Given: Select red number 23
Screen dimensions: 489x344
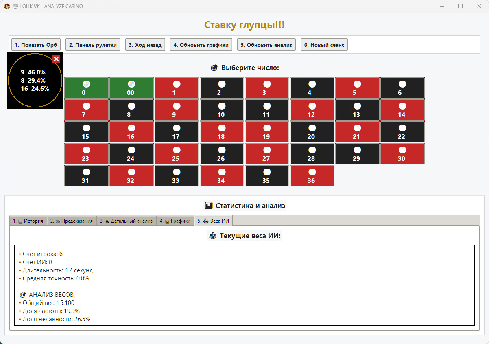Looking at the screenshot, I should pyautogui.click(x=86, y=154).
